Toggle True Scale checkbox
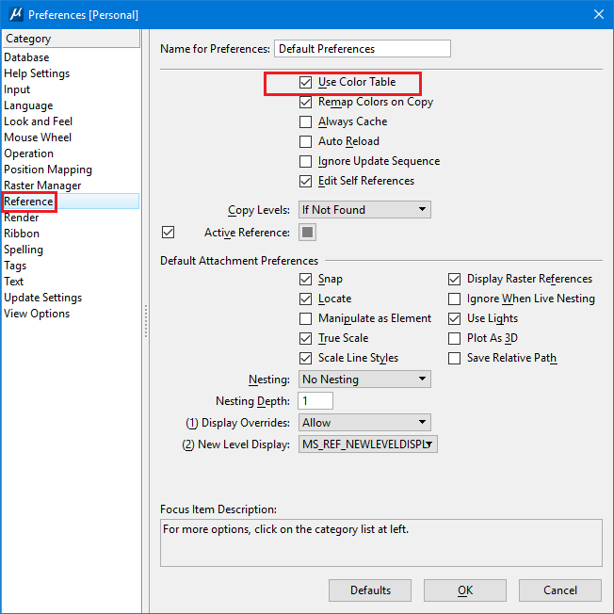Viewport: 614px width, 614px height. tap(305, 338)
